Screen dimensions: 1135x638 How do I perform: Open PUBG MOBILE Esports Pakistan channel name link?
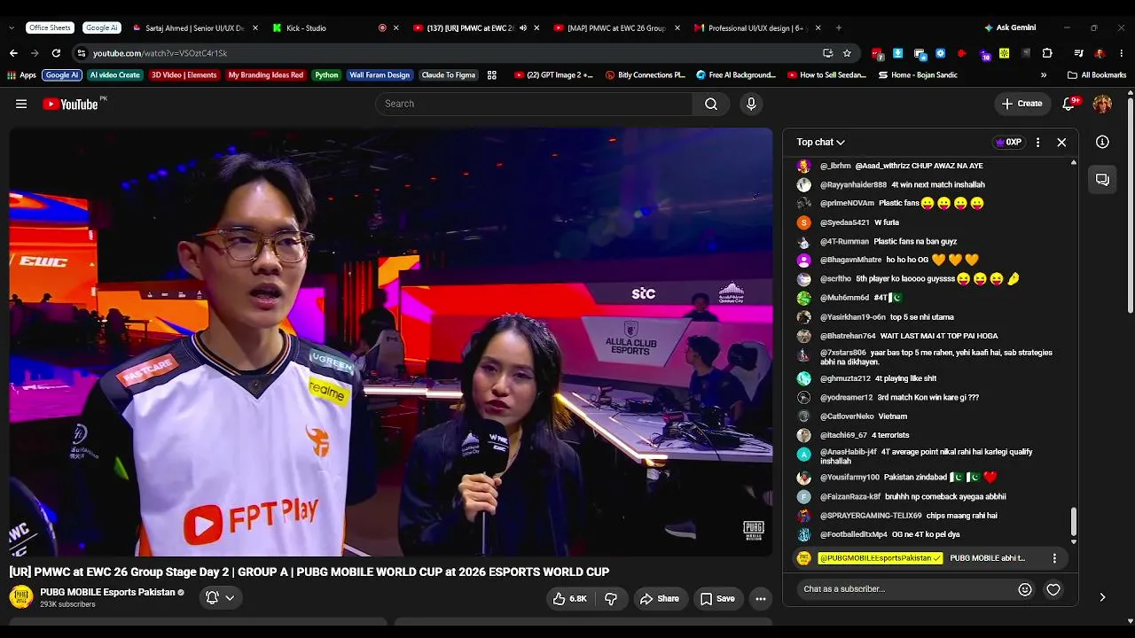(x=107, y=592)
